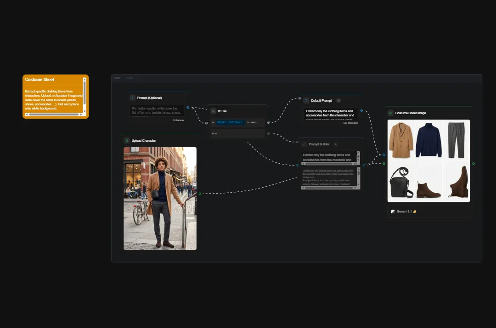This screenshot has height=328, width=496.
Task: Click the Gemini logo in the model bar
Action: click(x=392, y=212)
